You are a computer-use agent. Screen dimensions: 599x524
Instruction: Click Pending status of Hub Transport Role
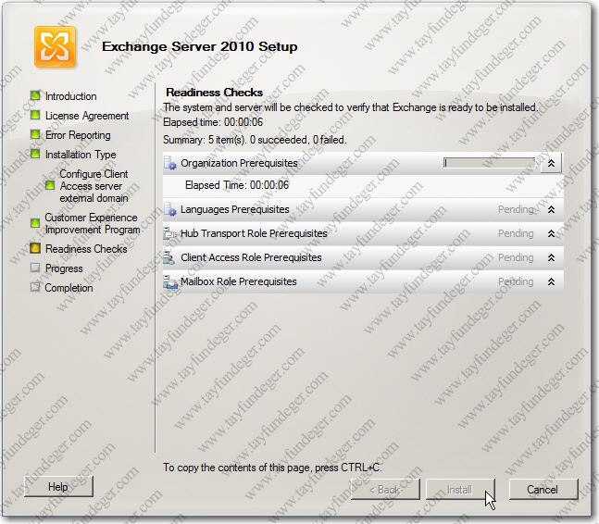point(516,233)
